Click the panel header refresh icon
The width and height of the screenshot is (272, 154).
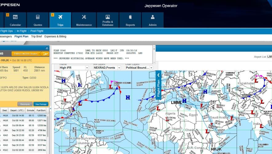[x=47, y=48]
